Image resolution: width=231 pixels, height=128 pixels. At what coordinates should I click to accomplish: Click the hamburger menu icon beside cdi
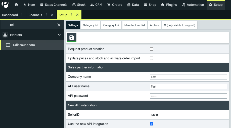[5, 25]
